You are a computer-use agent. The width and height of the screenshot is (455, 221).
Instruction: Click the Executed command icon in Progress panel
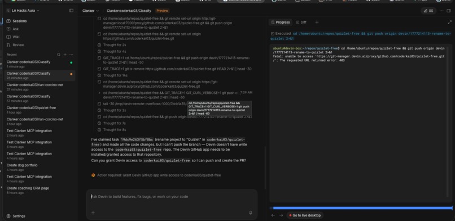pyautogui.click(x=273, y=34)
